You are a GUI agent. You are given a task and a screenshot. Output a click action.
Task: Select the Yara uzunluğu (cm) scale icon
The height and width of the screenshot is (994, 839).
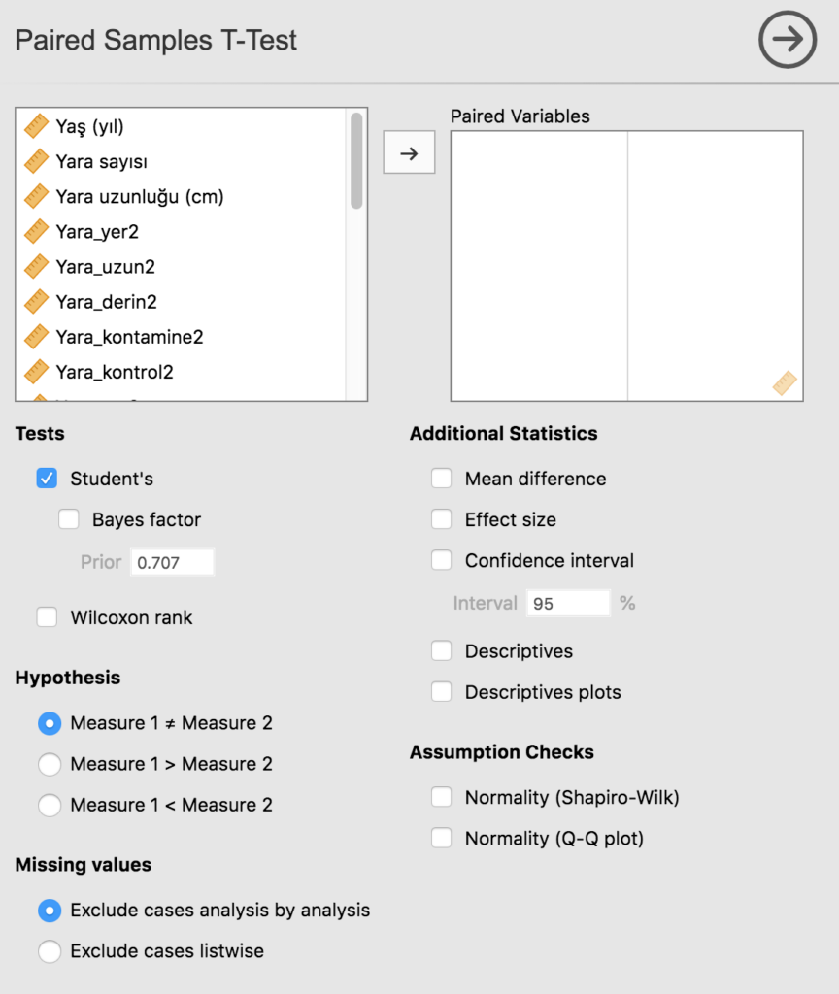(37, 196)
